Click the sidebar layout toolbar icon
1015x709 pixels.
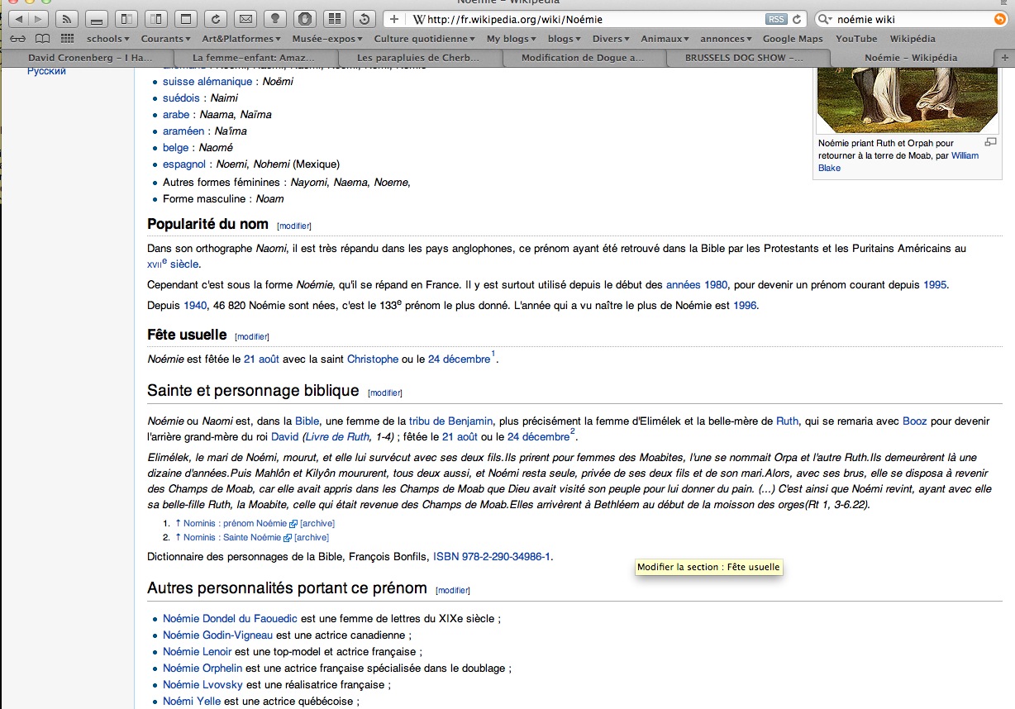(x=126, y=18)
